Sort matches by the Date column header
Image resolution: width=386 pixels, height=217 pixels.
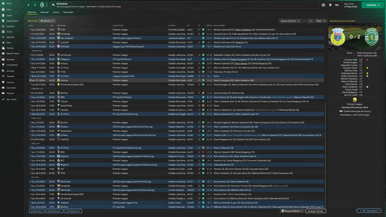[31, 26]
